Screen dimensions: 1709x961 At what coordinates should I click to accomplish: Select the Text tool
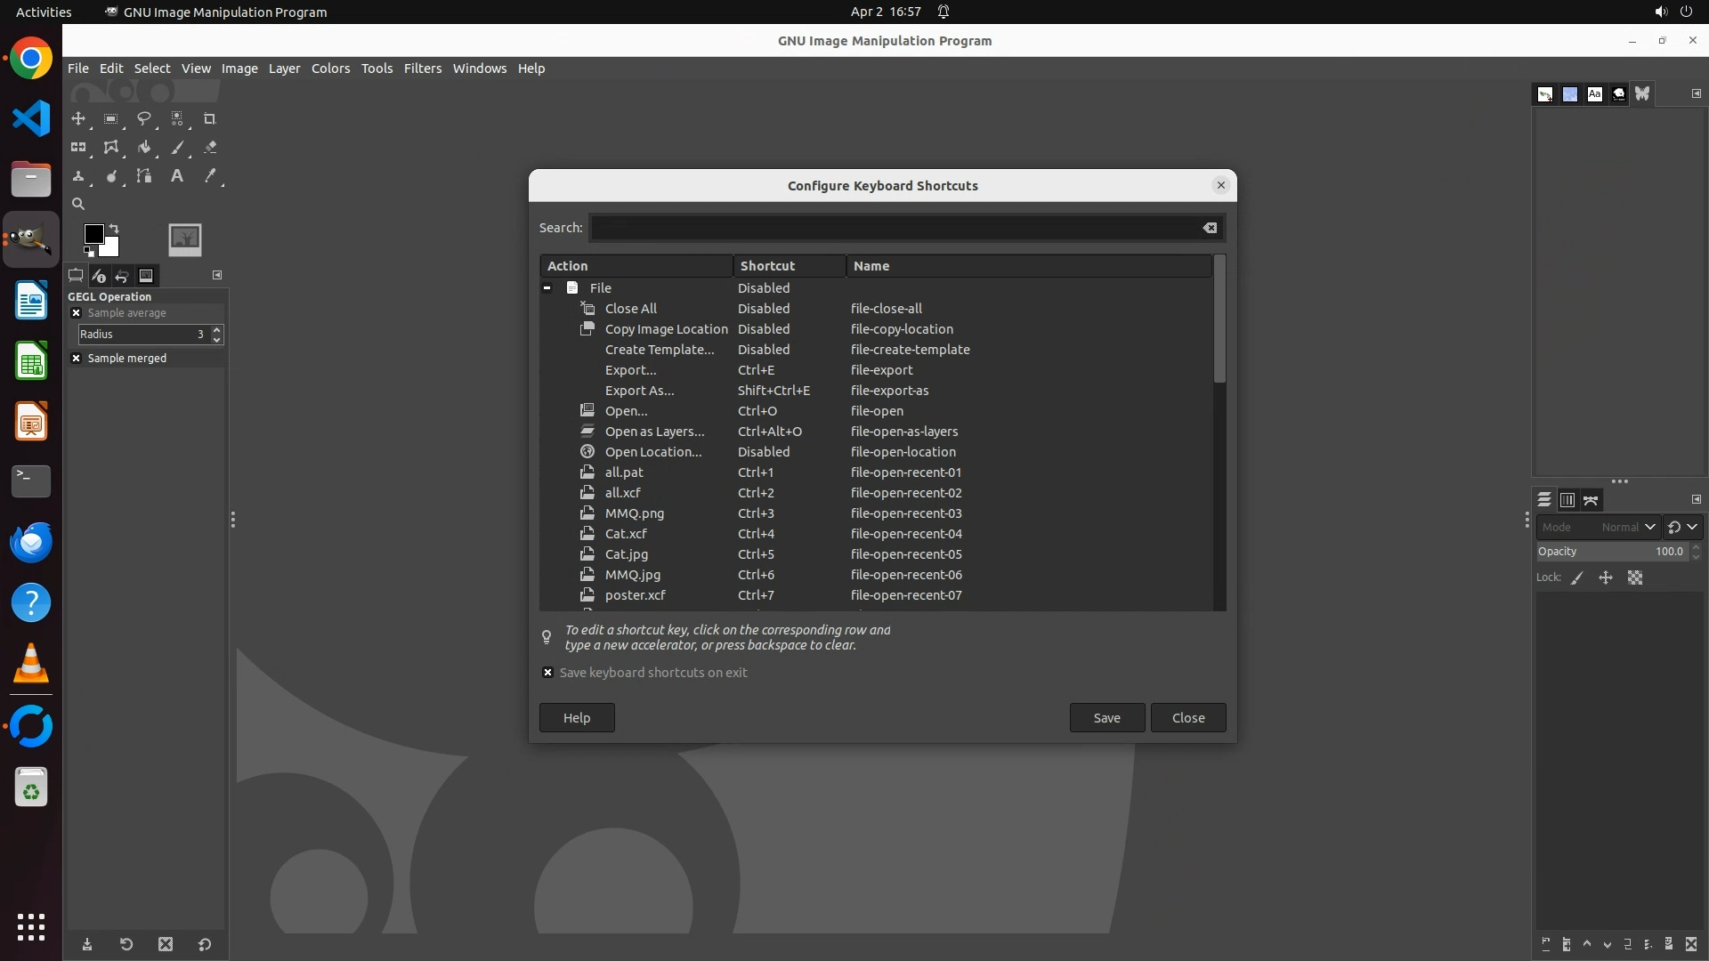click(177, 176)
